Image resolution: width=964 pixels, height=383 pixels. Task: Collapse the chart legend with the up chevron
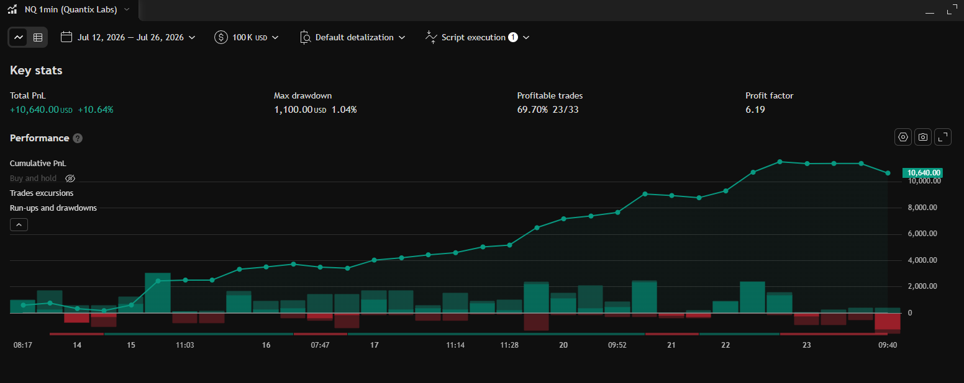pos(19,225)
